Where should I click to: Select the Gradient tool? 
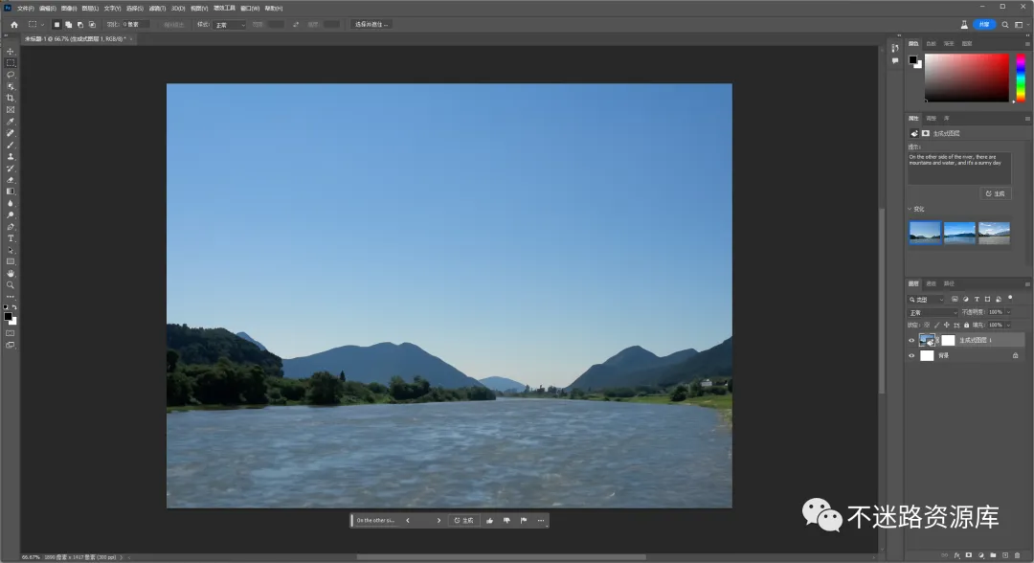coord(10,191)
